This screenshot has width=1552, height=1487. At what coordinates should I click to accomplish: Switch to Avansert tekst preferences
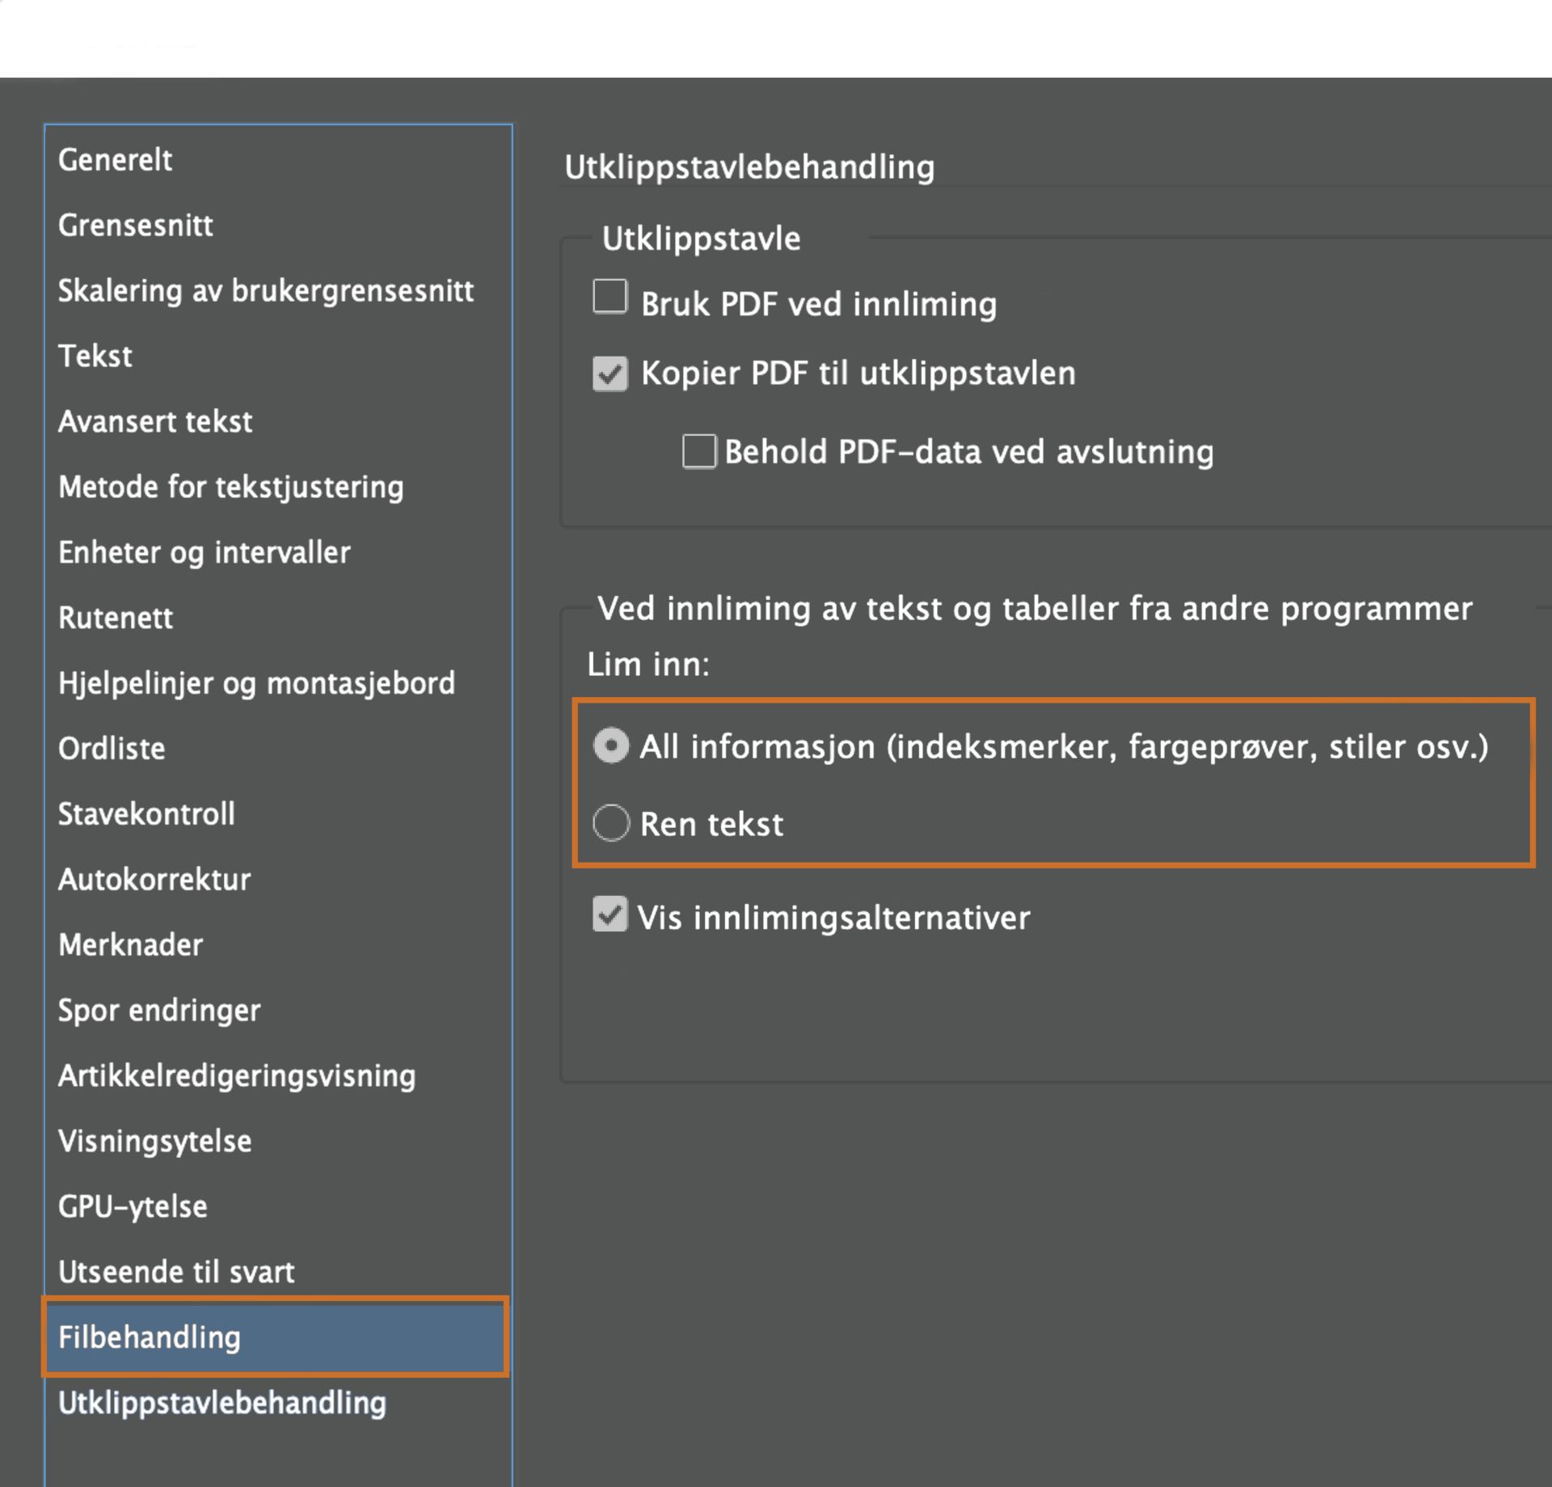pos(155,422)
